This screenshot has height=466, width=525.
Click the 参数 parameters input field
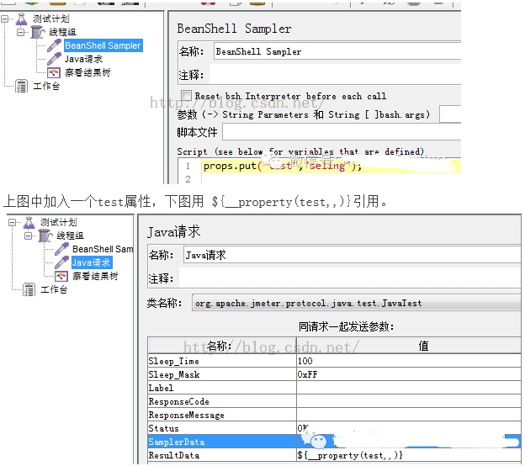point(450,114)
